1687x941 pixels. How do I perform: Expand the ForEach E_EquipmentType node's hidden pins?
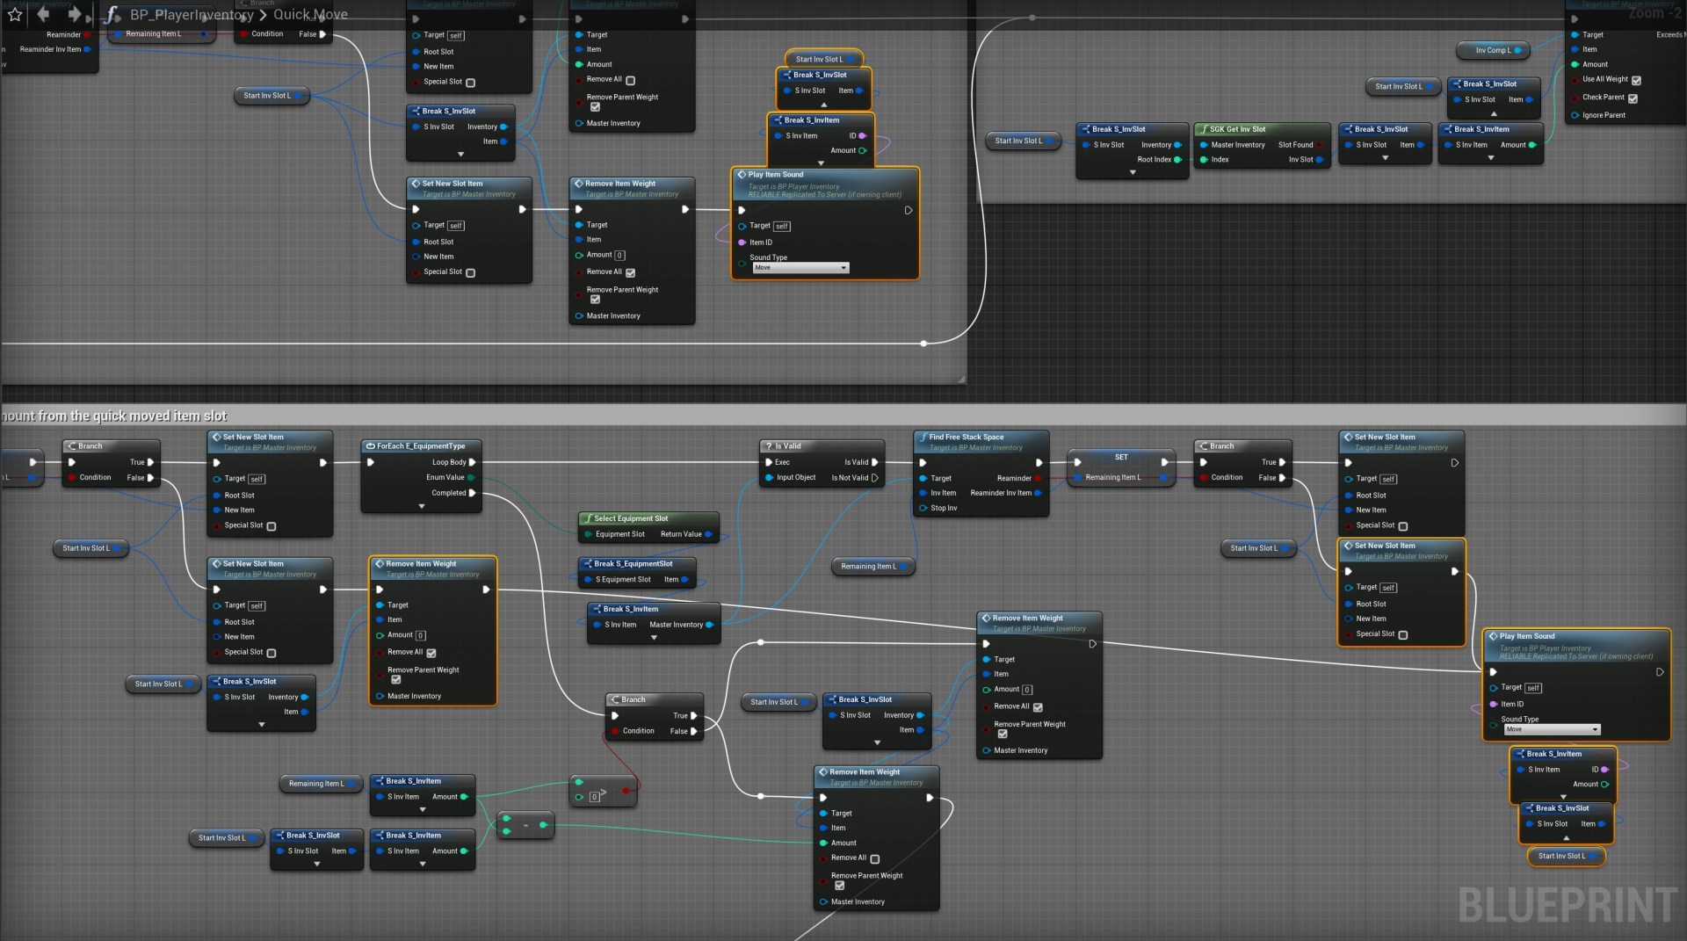(x=422, y=507)
